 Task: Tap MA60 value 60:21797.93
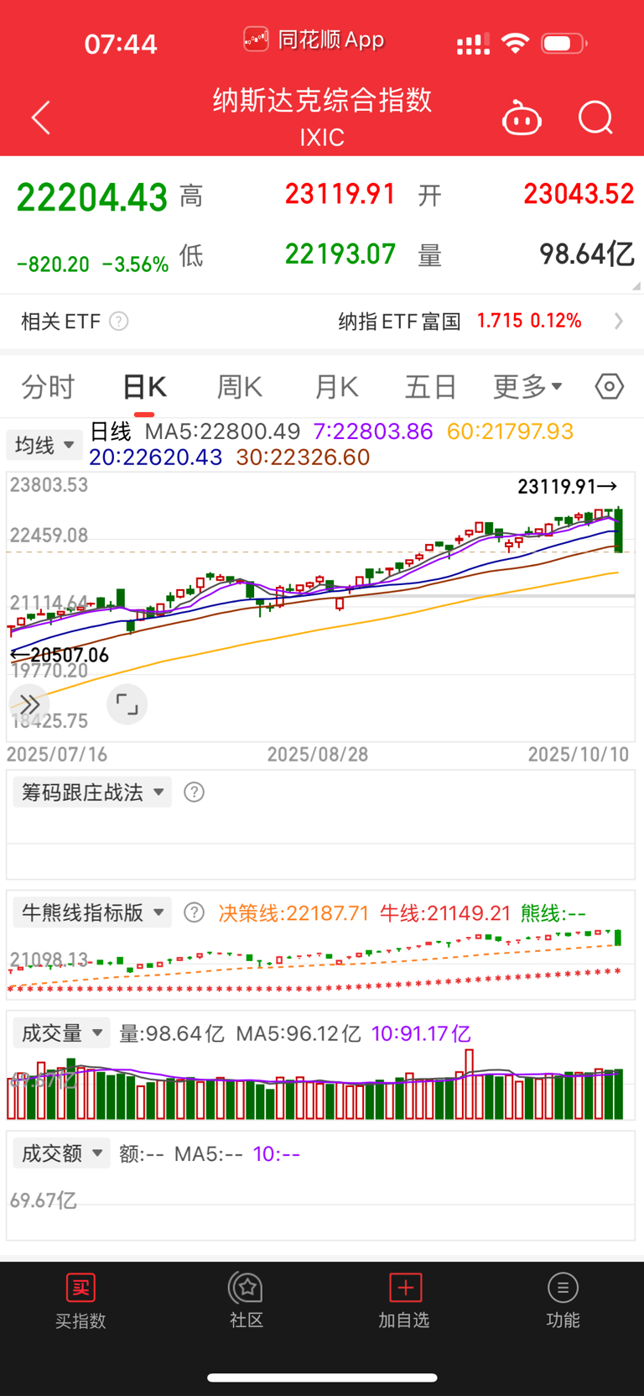click(510, 431)
